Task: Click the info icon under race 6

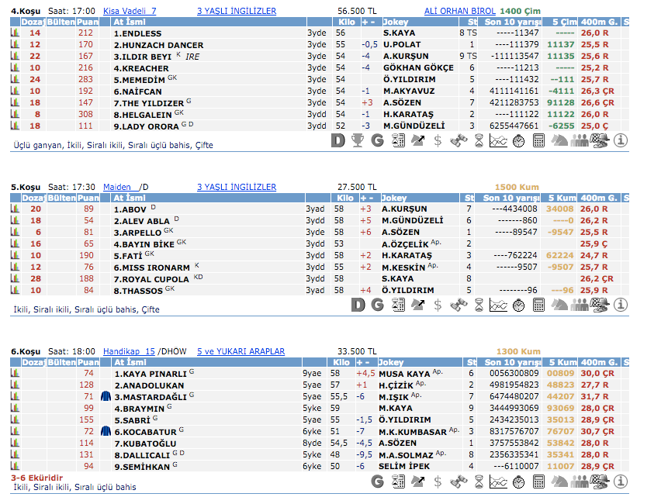Action: 620,482
